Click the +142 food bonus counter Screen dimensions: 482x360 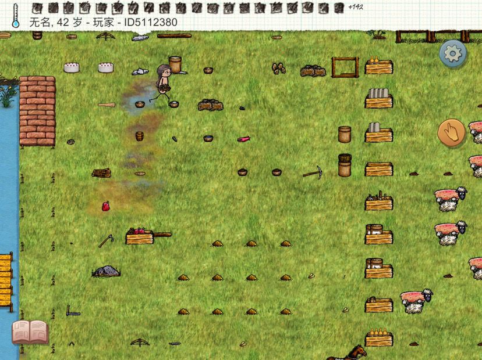356,7
